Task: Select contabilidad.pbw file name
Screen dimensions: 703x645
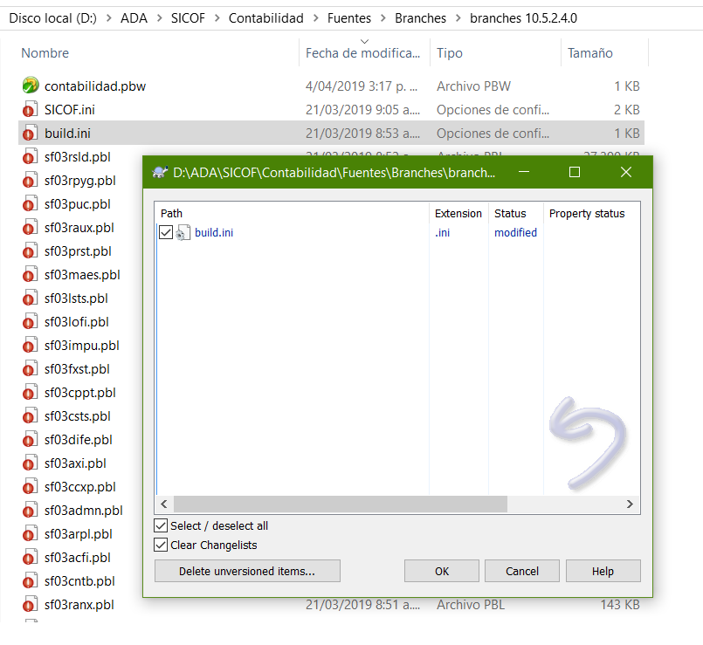Action: [x=95, y=86]
